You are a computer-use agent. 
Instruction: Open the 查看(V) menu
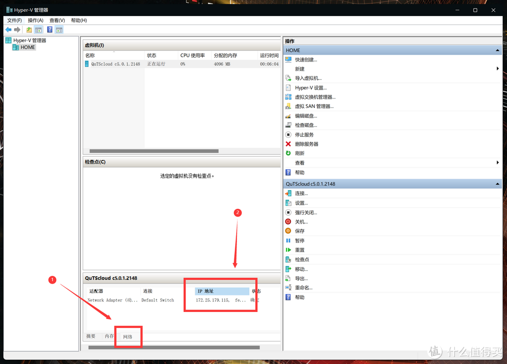pos(57,20)
